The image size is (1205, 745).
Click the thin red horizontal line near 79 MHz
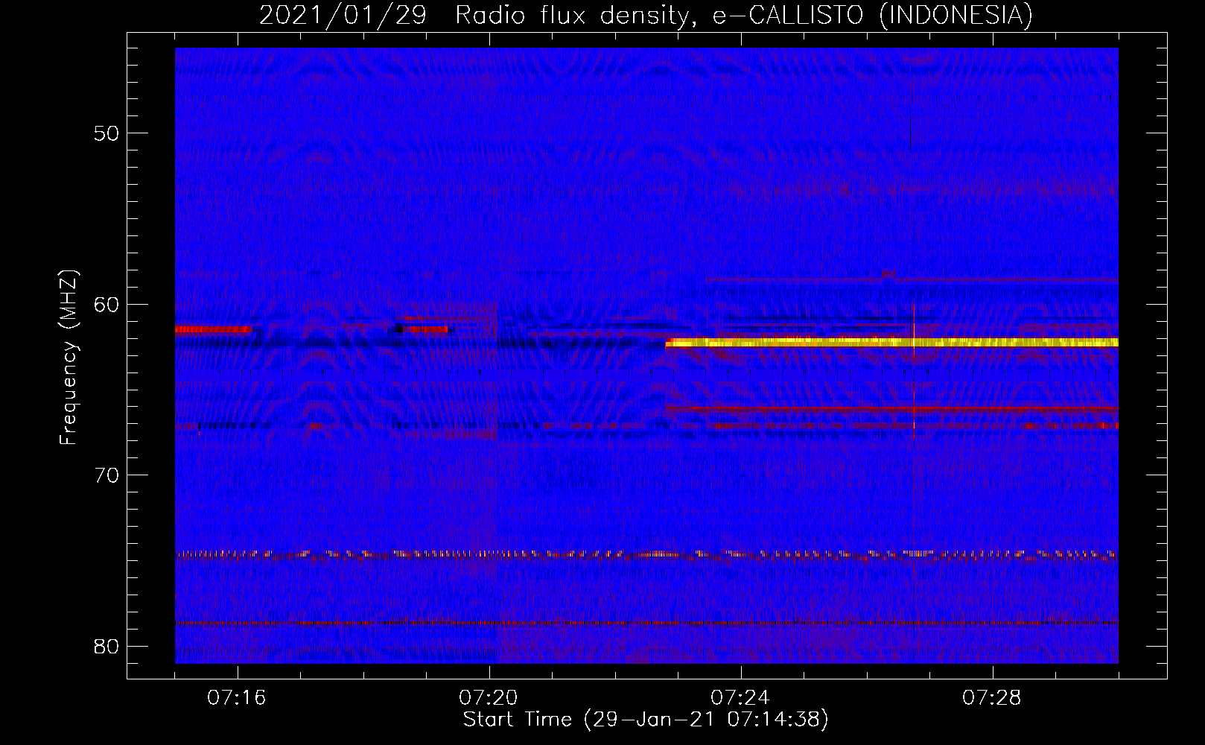pyautogui.click(x=646, y=623)
